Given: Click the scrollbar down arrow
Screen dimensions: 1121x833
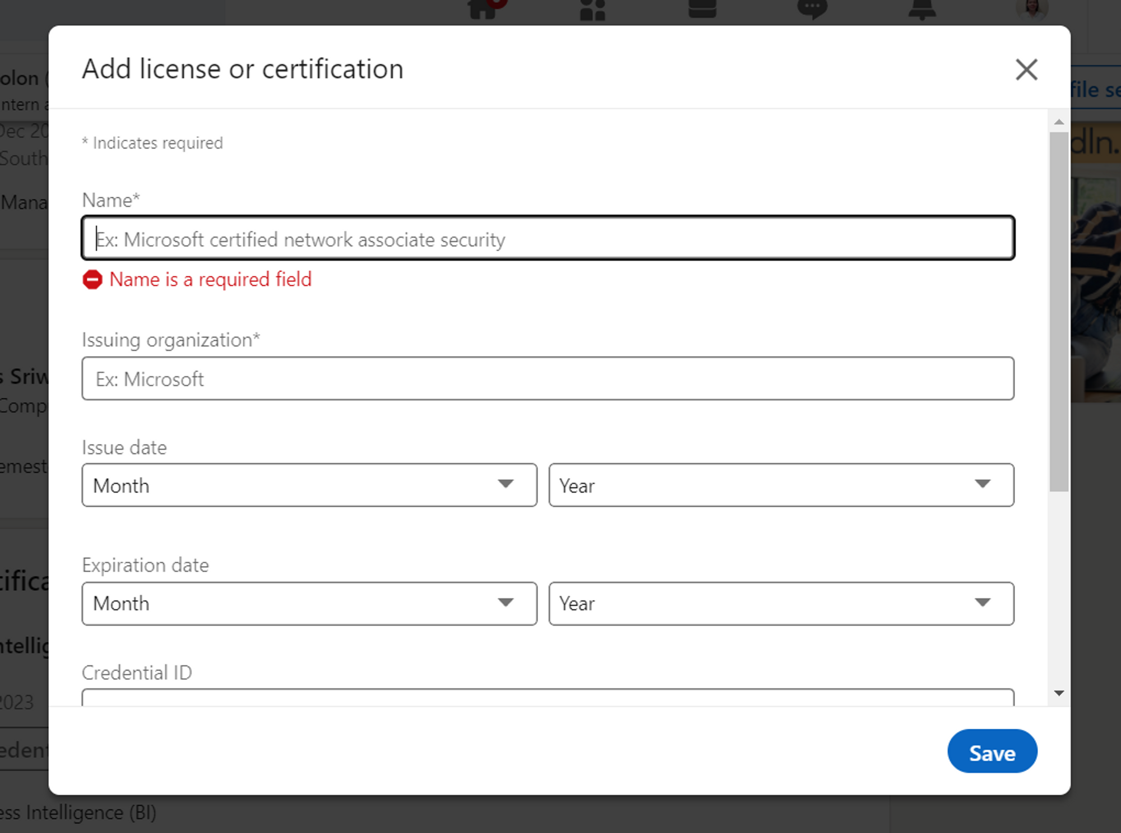Looking at the screenshot, I should point(1059,693).
